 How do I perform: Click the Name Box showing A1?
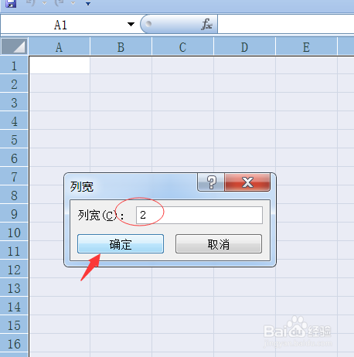click(x=61, y=25)
